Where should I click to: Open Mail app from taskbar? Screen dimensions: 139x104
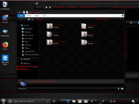pos(86,101)
